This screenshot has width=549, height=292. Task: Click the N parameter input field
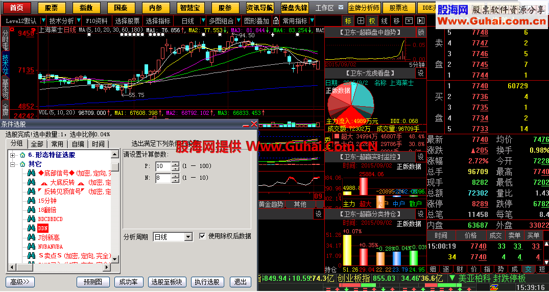point(163,178)
